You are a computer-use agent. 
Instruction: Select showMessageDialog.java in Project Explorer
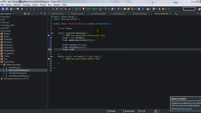click(x=19, y=76)
